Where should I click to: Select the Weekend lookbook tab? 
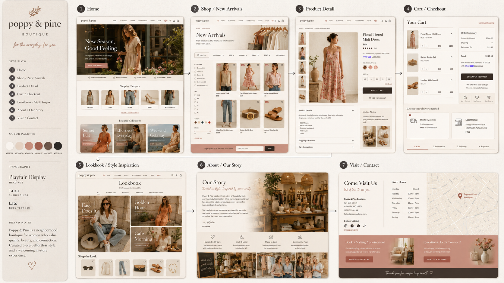tap(139, 192)
